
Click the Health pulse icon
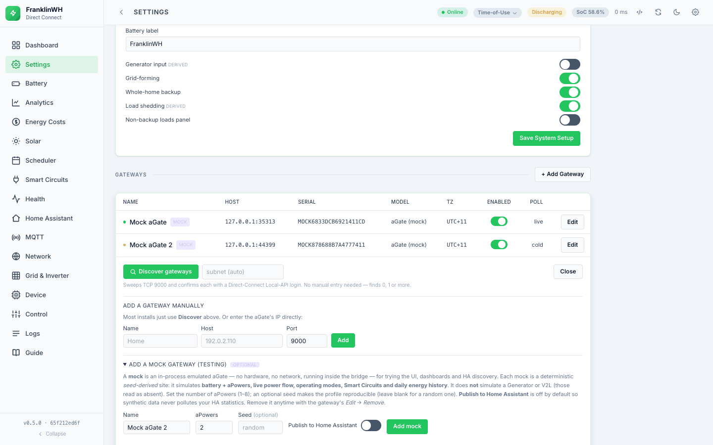(16, 199)
